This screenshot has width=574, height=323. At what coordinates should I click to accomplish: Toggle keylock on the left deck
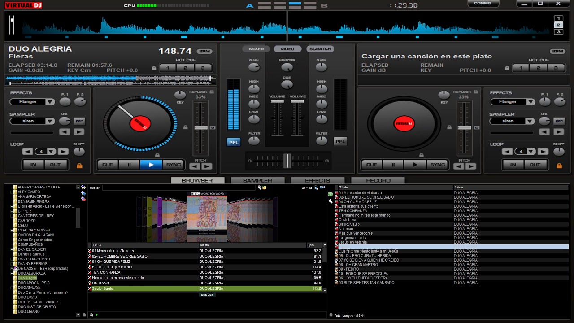[212, 92]
